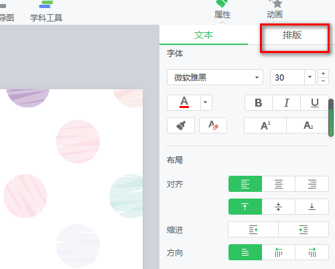The width and height of the screenshot is (335, 269).
Task: Switch to the 排版 tab
Action: (x=292, y=35)
